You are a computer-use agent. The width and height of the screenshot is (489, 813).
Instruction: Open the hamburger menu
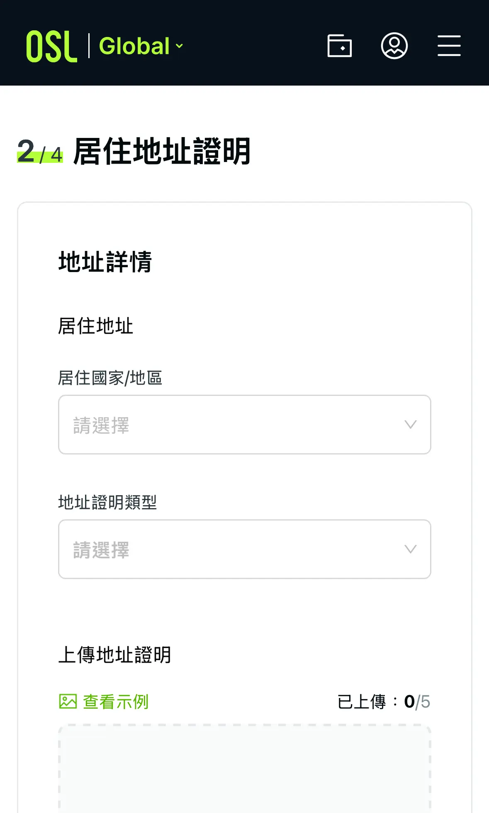click(449, 46)
